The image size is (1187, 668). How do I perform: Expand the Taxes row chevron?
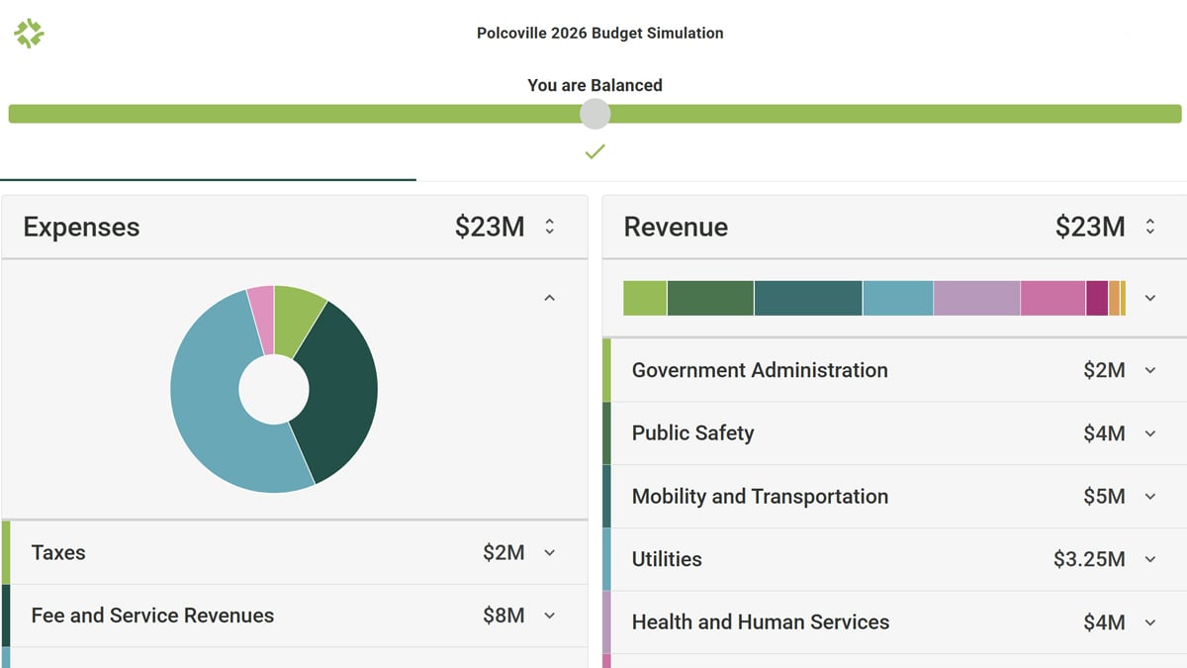click(550, 552)
